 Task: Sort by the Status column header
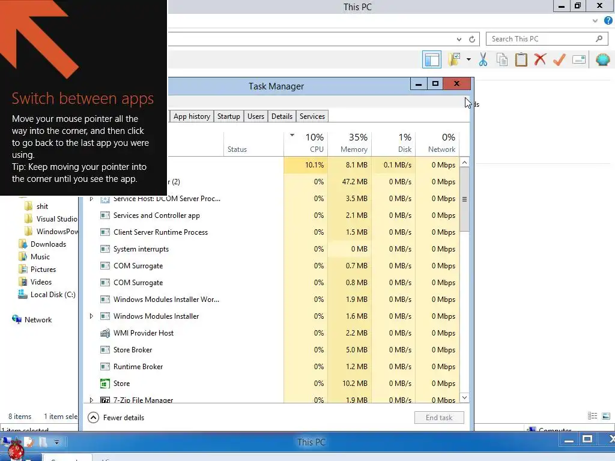point(254,143)
